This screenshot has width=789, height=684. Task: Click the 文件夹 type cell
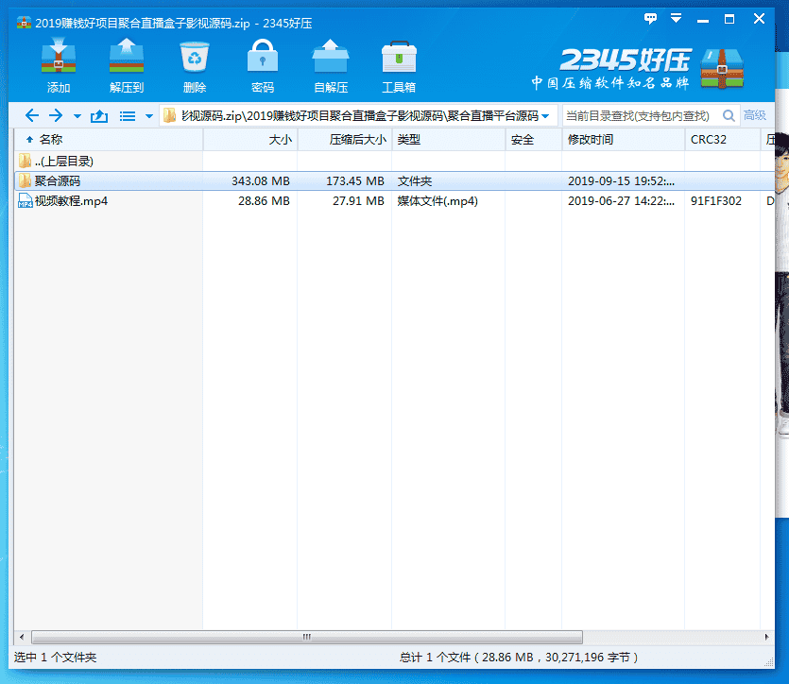point(415,181)
